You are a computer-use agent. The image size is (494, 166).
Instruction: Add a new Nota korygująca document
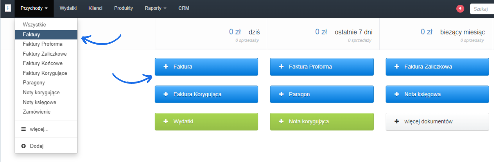322,121
